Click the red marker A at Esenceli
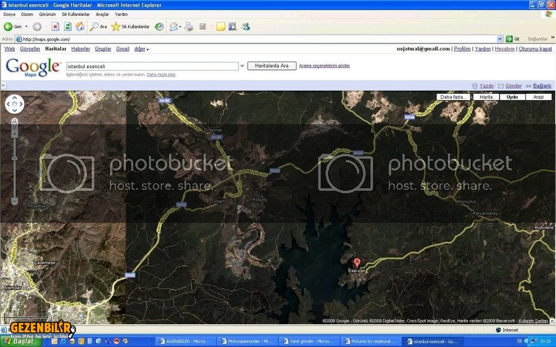556x347 pixels. [x=357, y=262]
